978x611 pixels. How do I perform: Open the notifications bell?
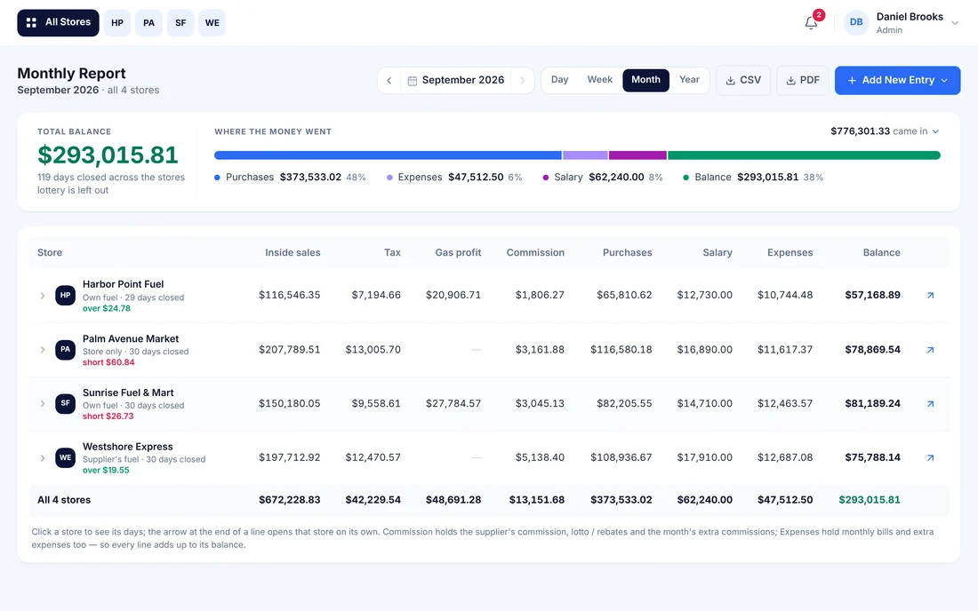pos(811,22)
